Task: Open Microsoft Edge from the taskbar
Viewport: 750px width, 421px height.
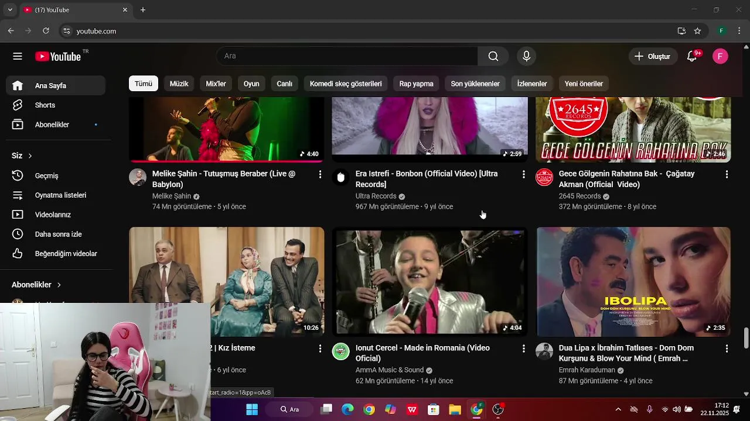Action: [x=348, y=409]
